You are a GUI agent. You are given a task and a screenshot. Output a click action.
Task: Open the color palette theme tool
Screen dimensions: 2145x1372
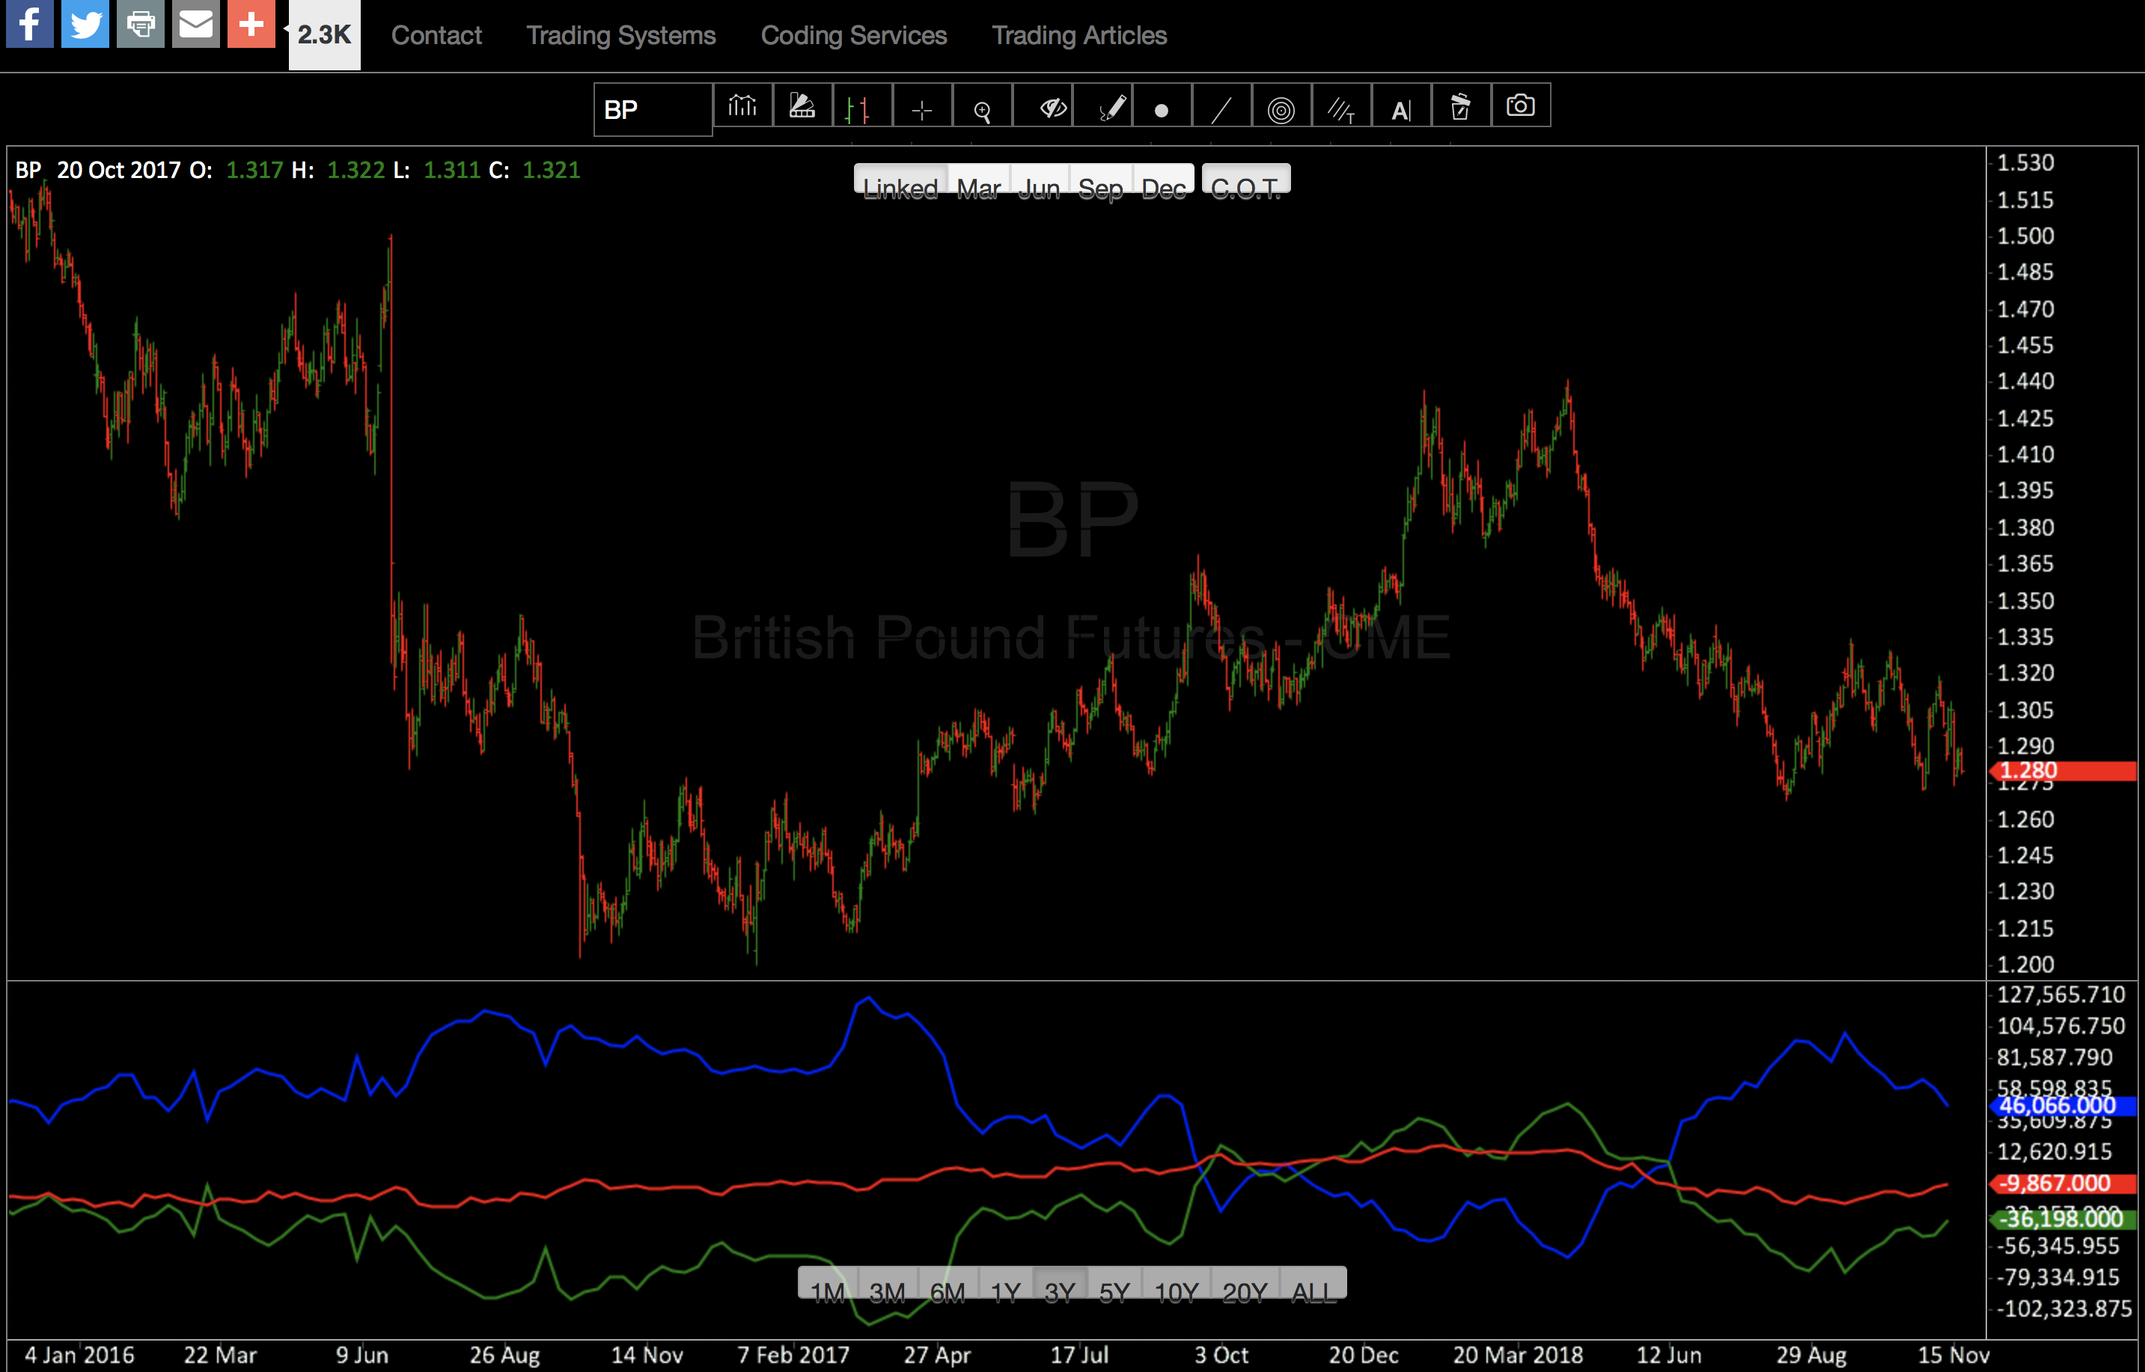(x=802, y=107)
